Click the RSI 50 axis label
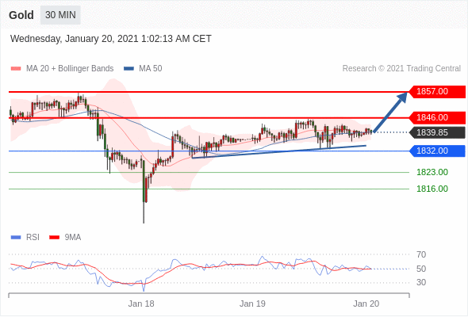Image resolution: width=468 pixels, height=317 pixels. tap(421, 269)
